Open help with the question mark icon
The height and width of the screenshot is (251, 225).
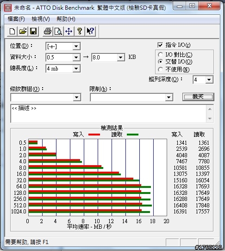[80, 31]
